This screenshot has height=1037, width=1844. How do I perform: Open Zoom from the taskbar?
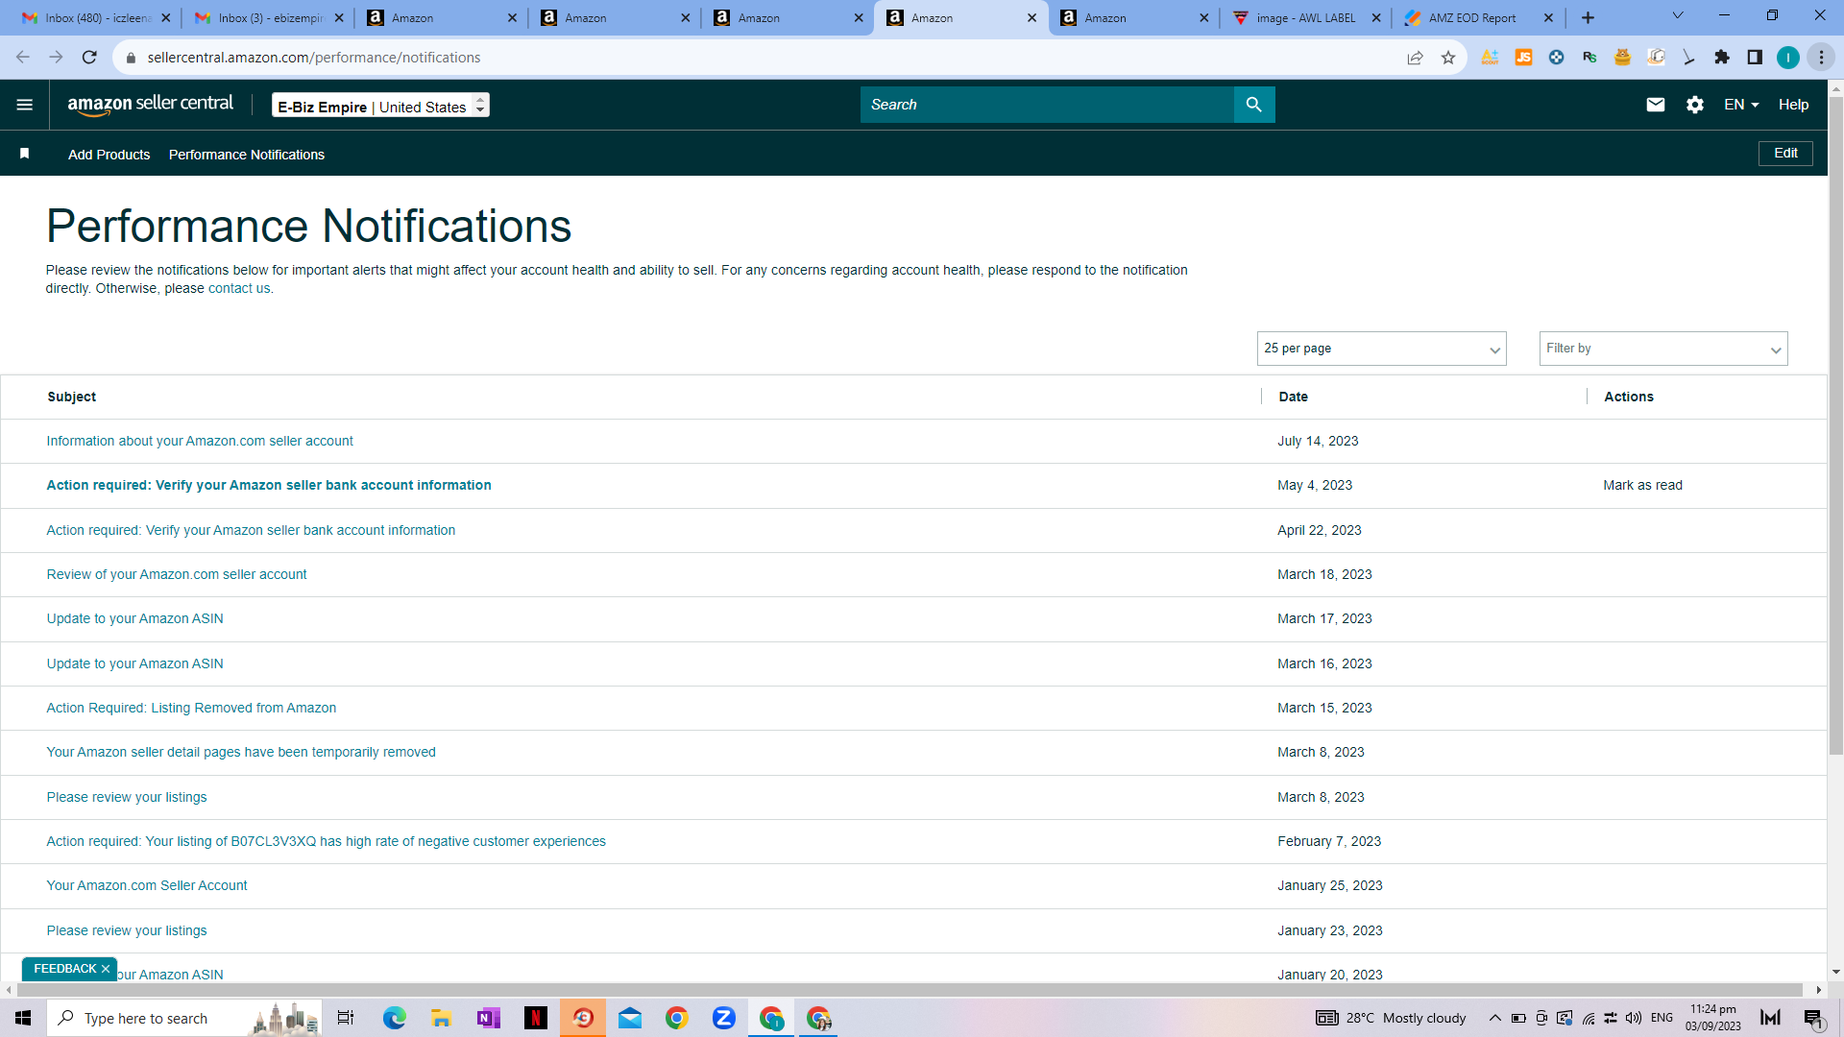(x=724, y=1018)
